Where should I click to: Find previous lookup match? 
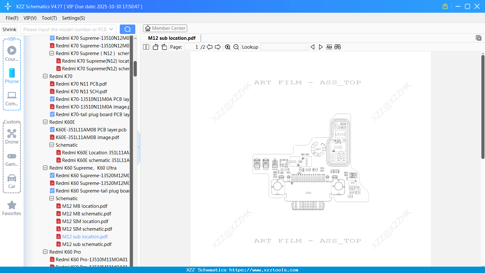tap(312, 47)
